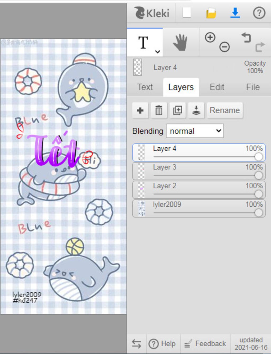This screenshot has width=271, height=354.
Task: Select the Hand pan tool
Action: point(180,42)
